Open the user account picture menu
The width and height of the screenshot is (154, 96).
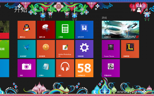[x=139, y=10]
